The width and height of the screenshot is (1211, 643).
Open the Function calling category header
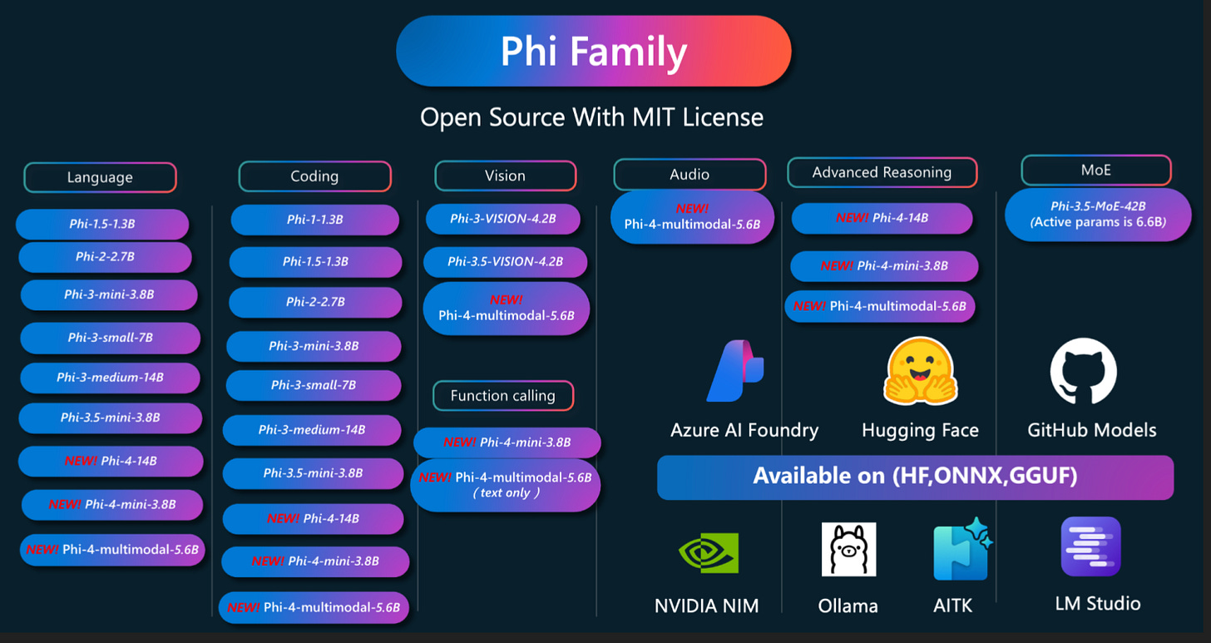[x=502, y=396]
